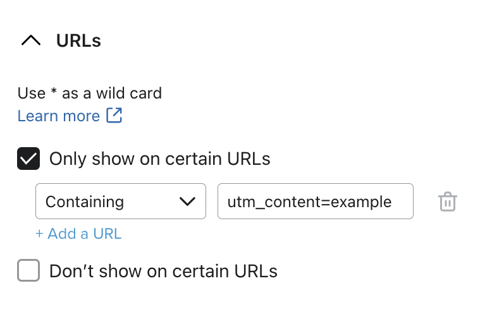Enable the Don't show on certain URLs checkbox
Image resolution: width=492 pixels, height=336 pixels.
(28, 271)
